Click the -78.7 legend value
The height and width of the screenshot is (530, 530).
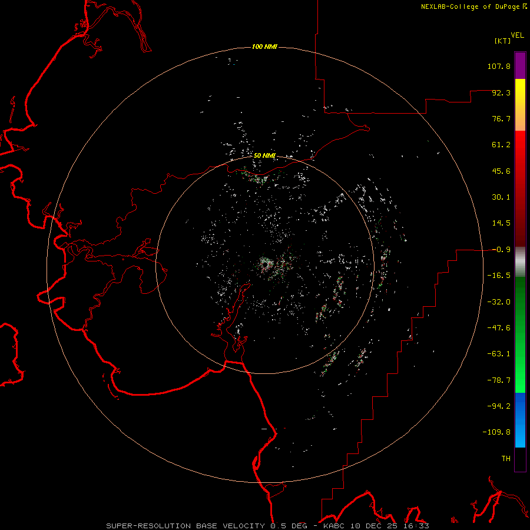point(499,380)
